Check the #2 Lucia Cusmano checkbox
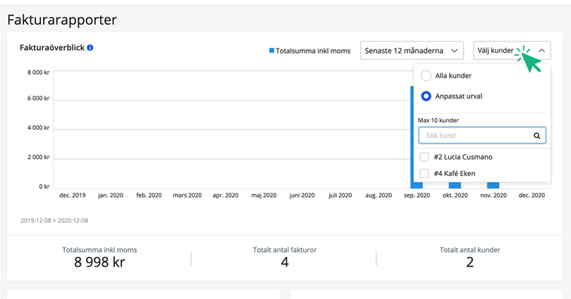 pos(424,157)
